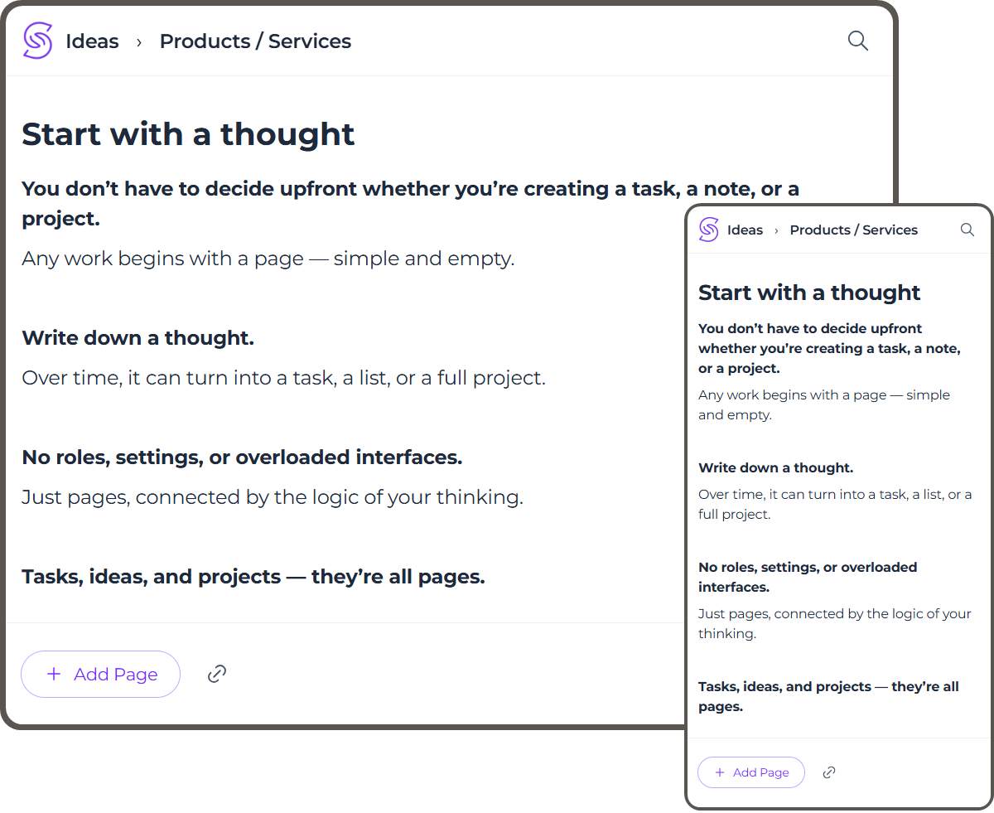The height and width of the screenshot is (813, 994).
Task: Click the link icon in the small panel footer
Action: tap(829, 772)
